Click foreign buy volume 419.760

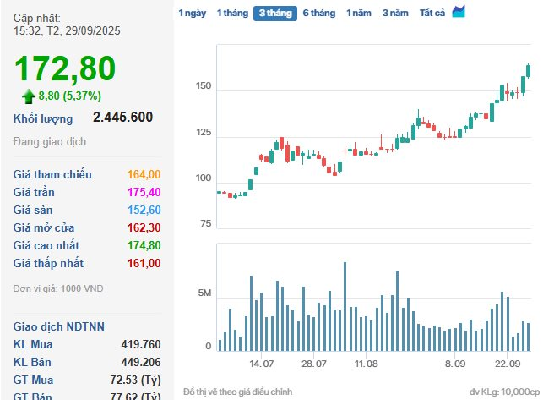(141, 344)
